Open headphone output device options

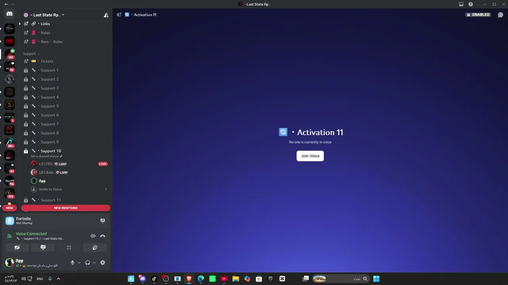[x=94, y=262]
